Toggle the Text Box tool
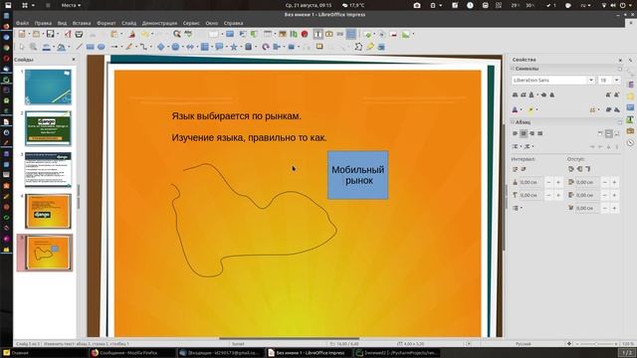Viewport: 637px width, 358px height. pyautogui.click(x=318, y=34)
